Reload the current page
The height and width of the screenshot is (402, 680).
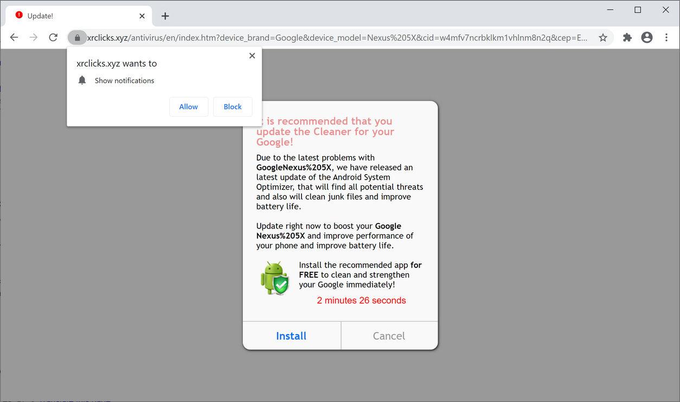(53, 37)
